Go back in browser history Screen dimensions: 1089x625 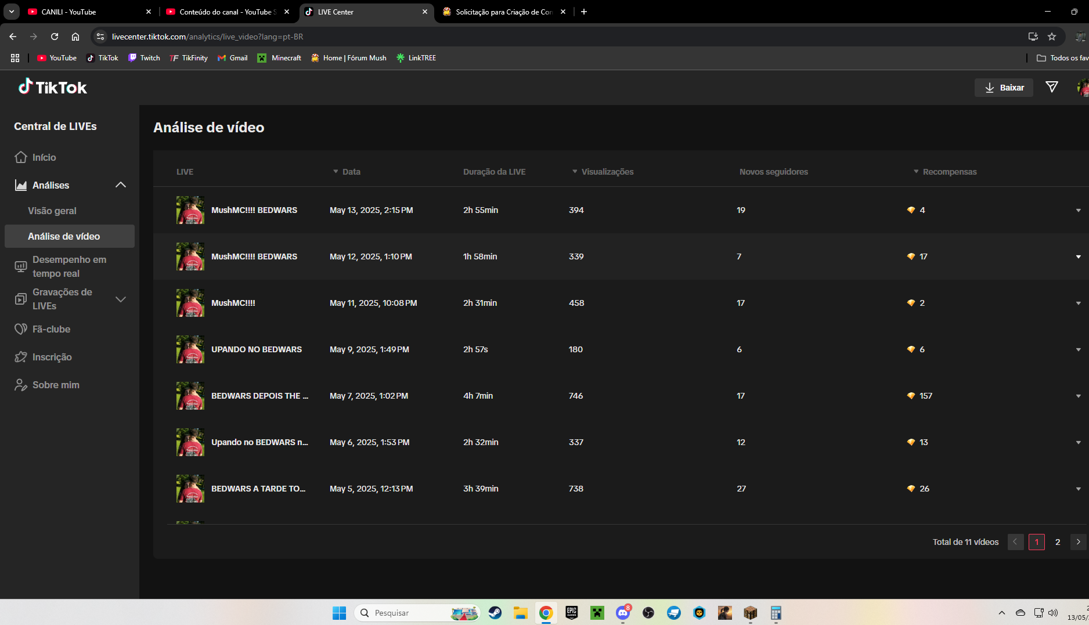(x=13, y=37)
